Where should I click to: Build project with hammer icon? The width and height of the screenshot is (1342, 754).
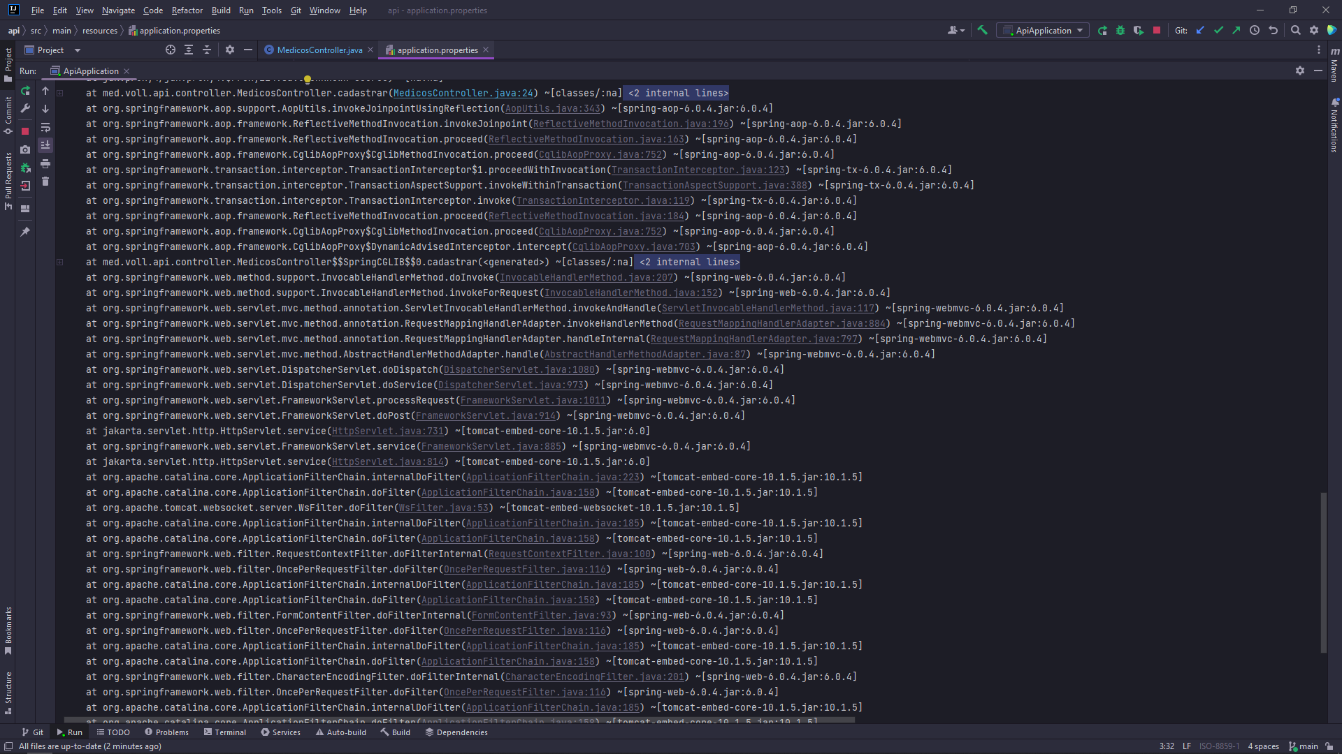[x=982, y=30]
